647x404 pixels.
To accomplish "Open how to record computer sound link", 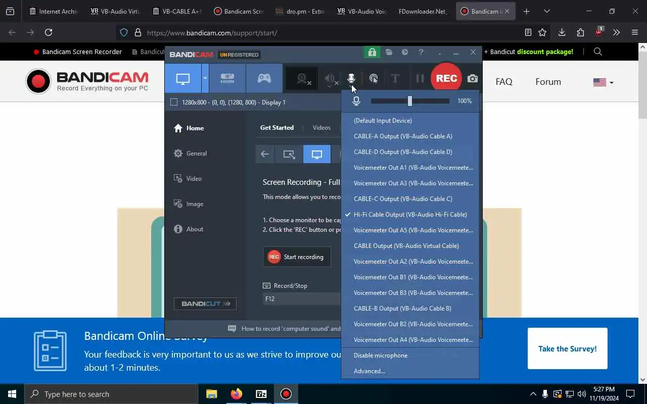I will [291, 329].
